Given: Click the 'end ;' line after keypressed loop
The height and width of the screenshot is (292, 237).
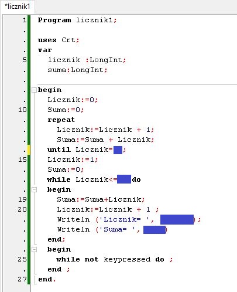Looking at the screenshot, I should [59, 269].
